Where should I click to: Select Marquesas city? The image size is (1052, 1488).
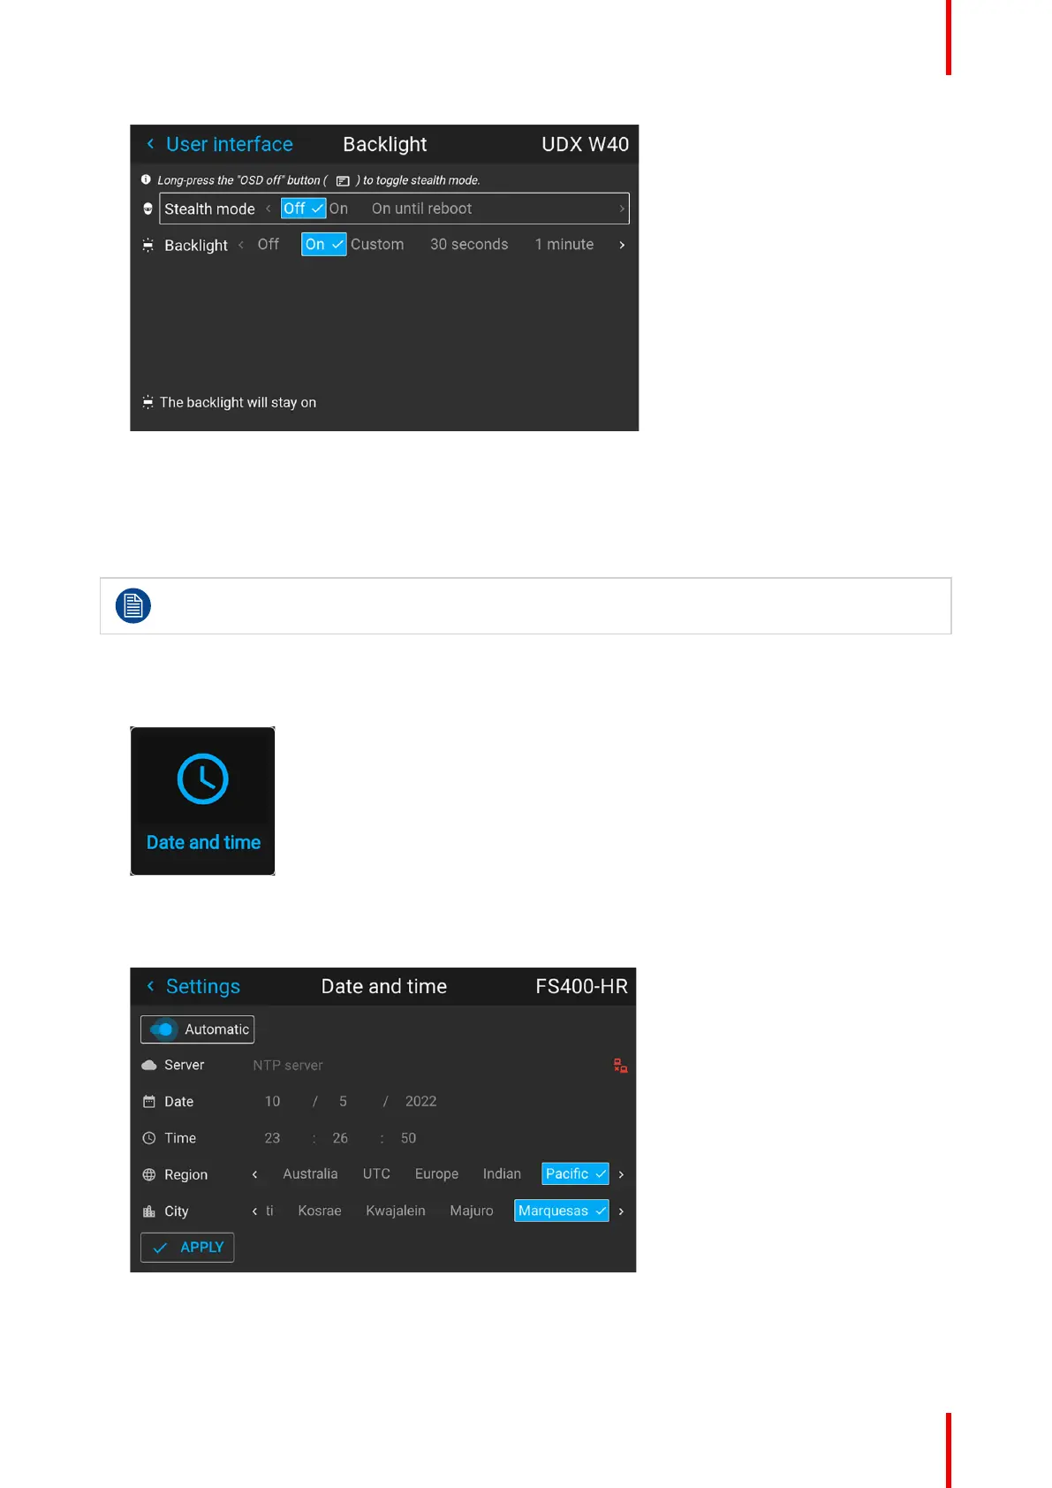coord(562,1211)
